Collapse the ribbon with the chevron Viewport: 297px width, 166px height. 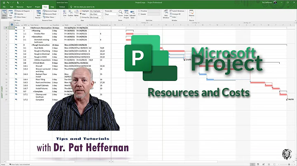point(295,21)
